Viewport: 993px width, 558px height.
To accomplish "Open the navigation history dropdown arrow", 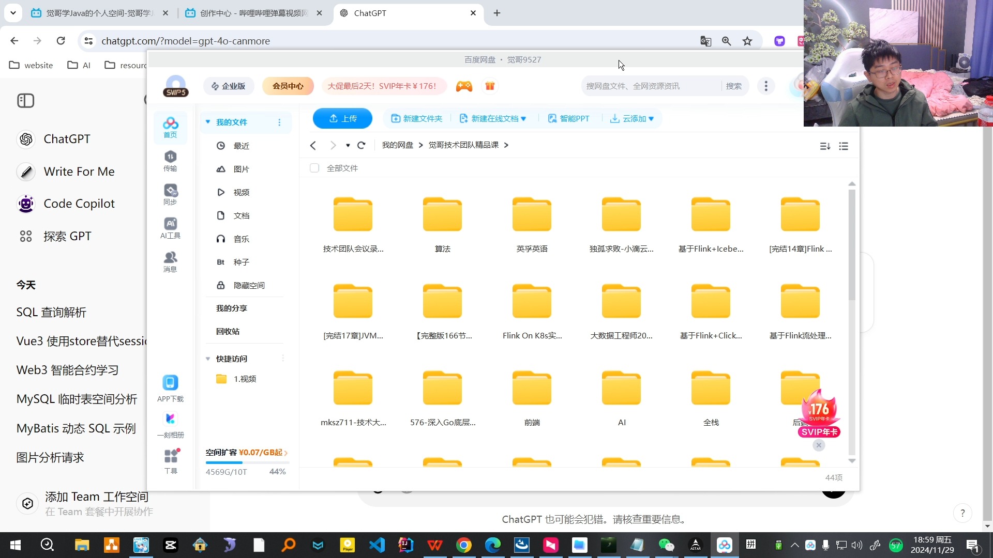I will click(x=348, y=146).
